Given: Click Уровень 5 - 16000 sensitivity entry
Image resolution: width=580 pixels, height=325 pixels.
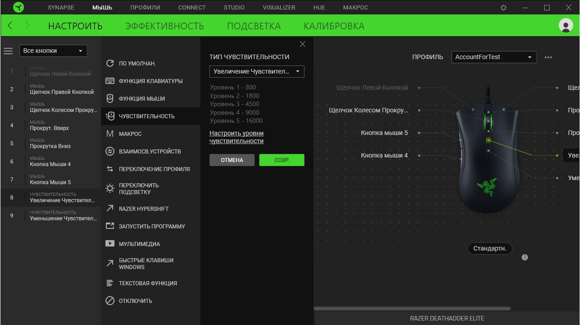Looking at the screenshot, I should (x=236, y=121).
